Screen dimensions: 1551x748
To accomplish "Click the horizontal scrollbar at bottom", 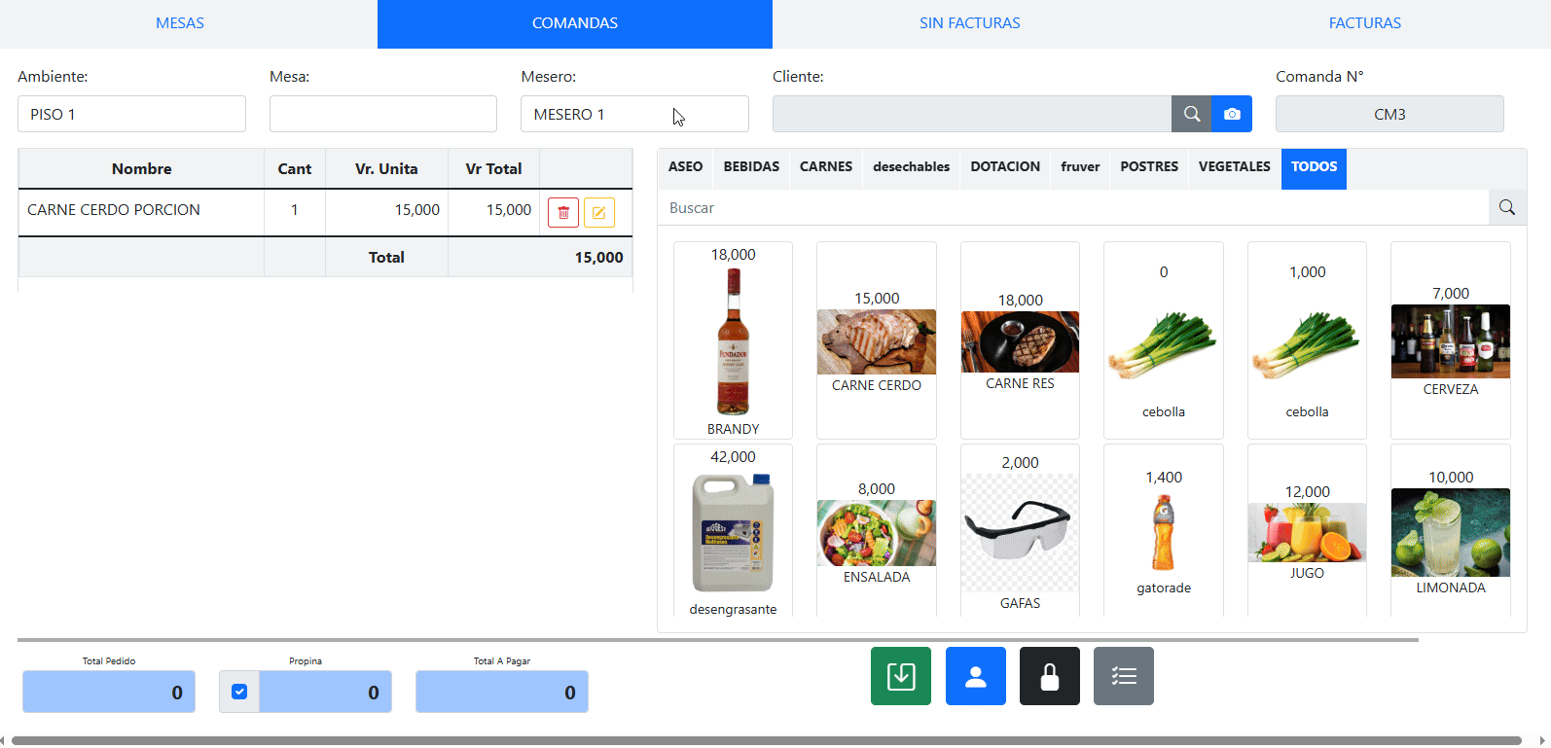I will [x=766, y=740].
